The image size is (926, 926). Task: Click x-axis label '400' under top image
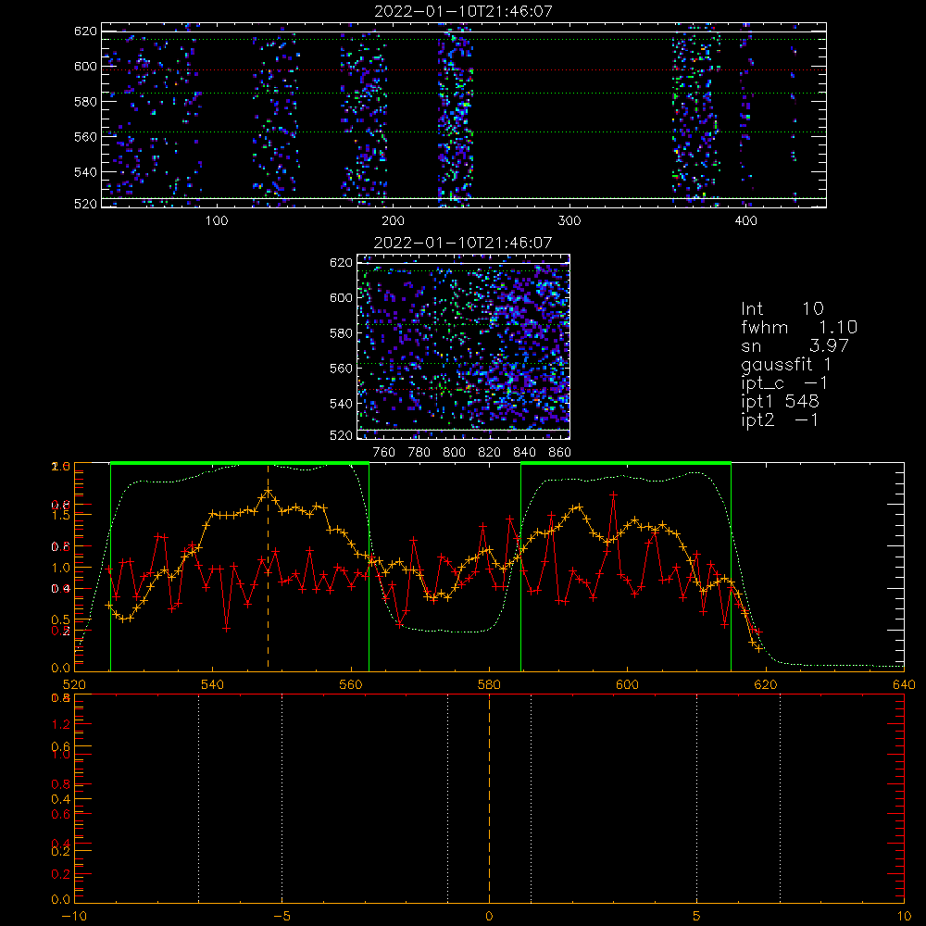coord(745,221)
